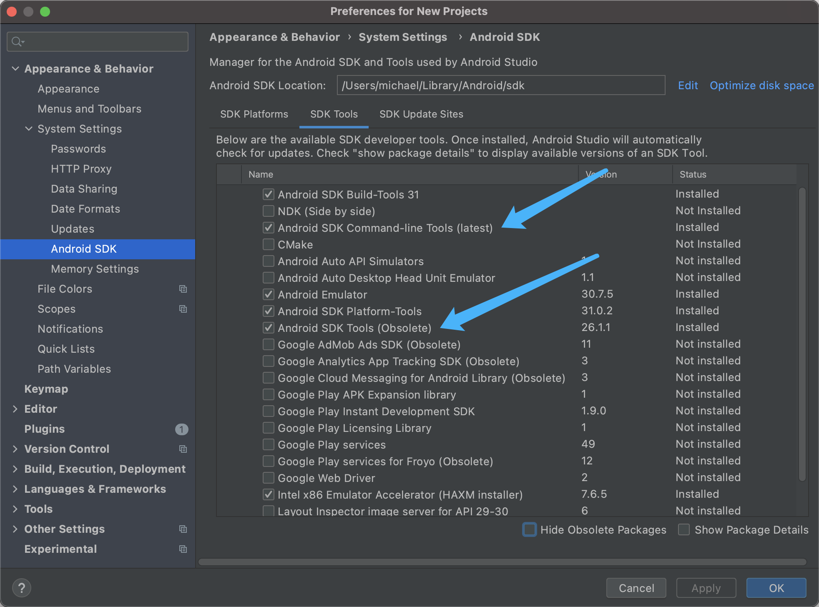Expand the Editor settings section
This screenshot has width=819, height=607.
[15, 409]
